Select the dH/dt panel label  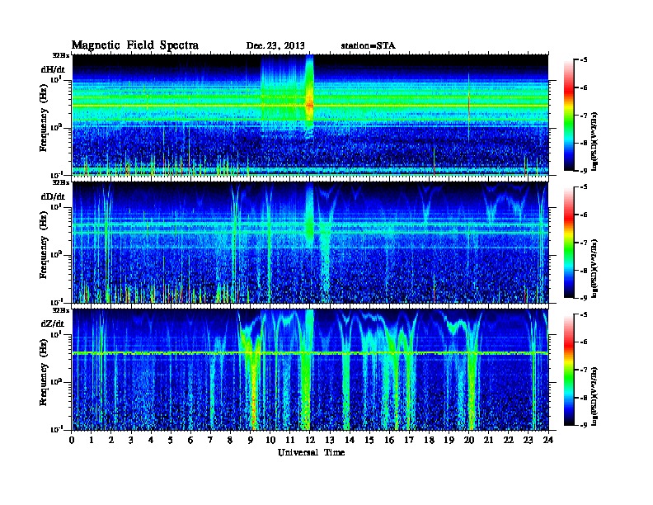tap(53, 70)
